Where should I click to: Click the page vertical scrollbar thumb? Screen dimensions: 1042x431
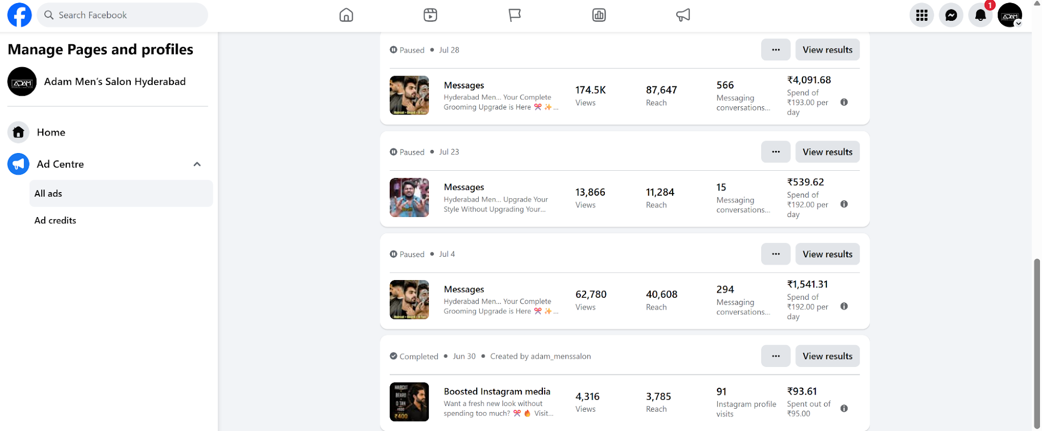coord(1037,344)
